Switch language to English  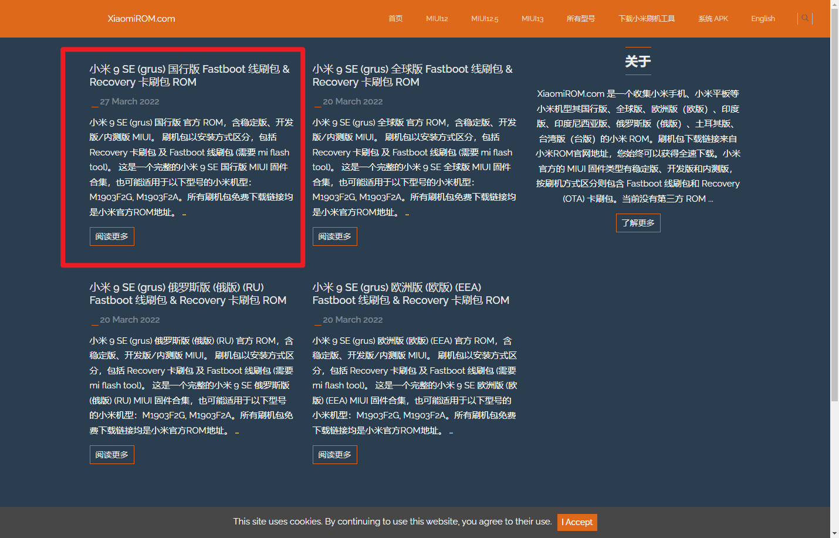coord(763,19)
